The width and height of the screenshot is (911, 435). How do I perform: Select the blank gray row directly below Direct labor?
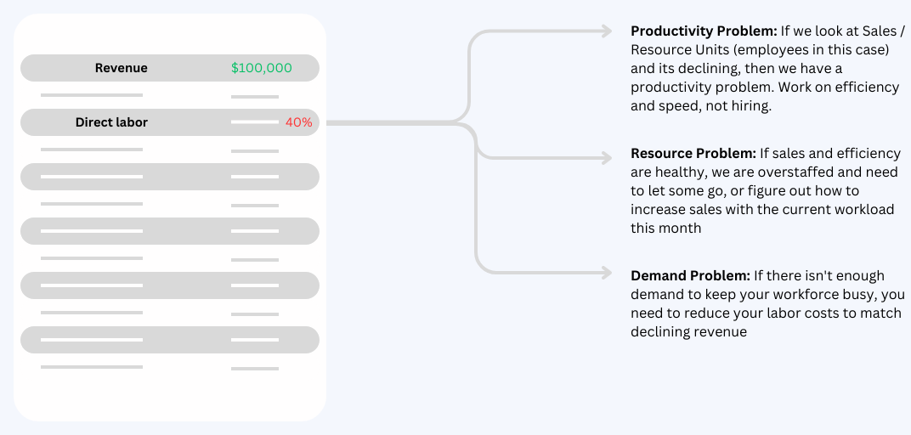coord(170,177)
